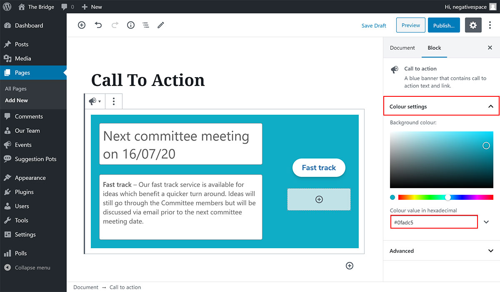Collapse the Colour settings panel
The height and width of the screenshot is (292, 500).
click(490, 106)
